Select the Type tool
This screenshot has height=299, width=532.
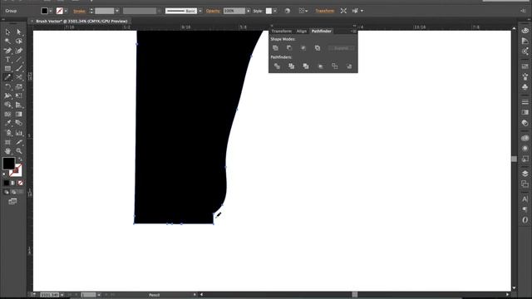click(7, 59)
